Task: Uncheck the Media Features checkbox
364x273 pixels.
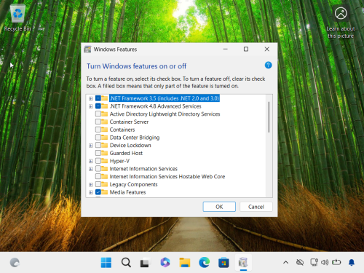Action: (x=98, y=192)
